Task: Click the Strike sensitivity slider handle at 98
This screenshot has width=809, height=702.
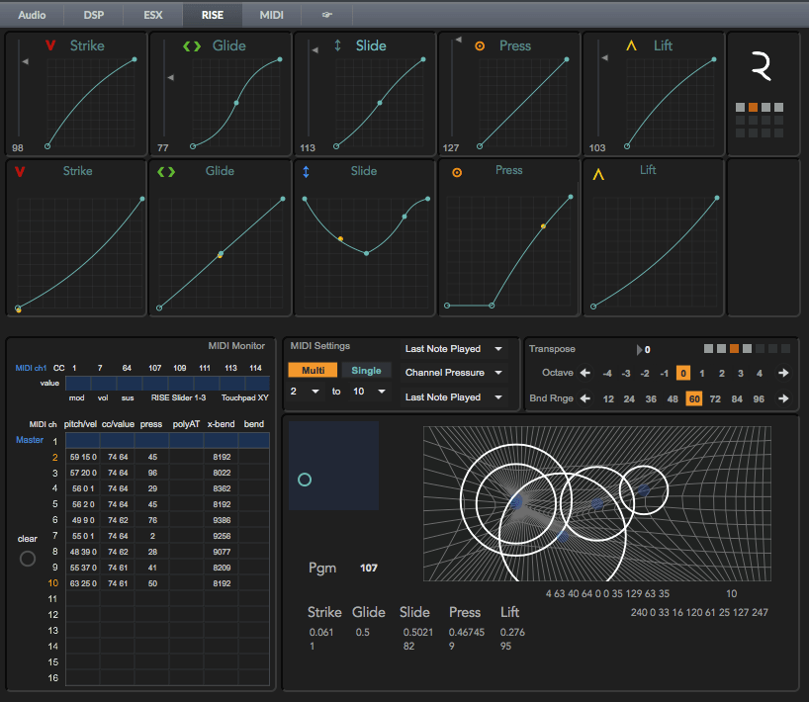Action: (27, 62)
